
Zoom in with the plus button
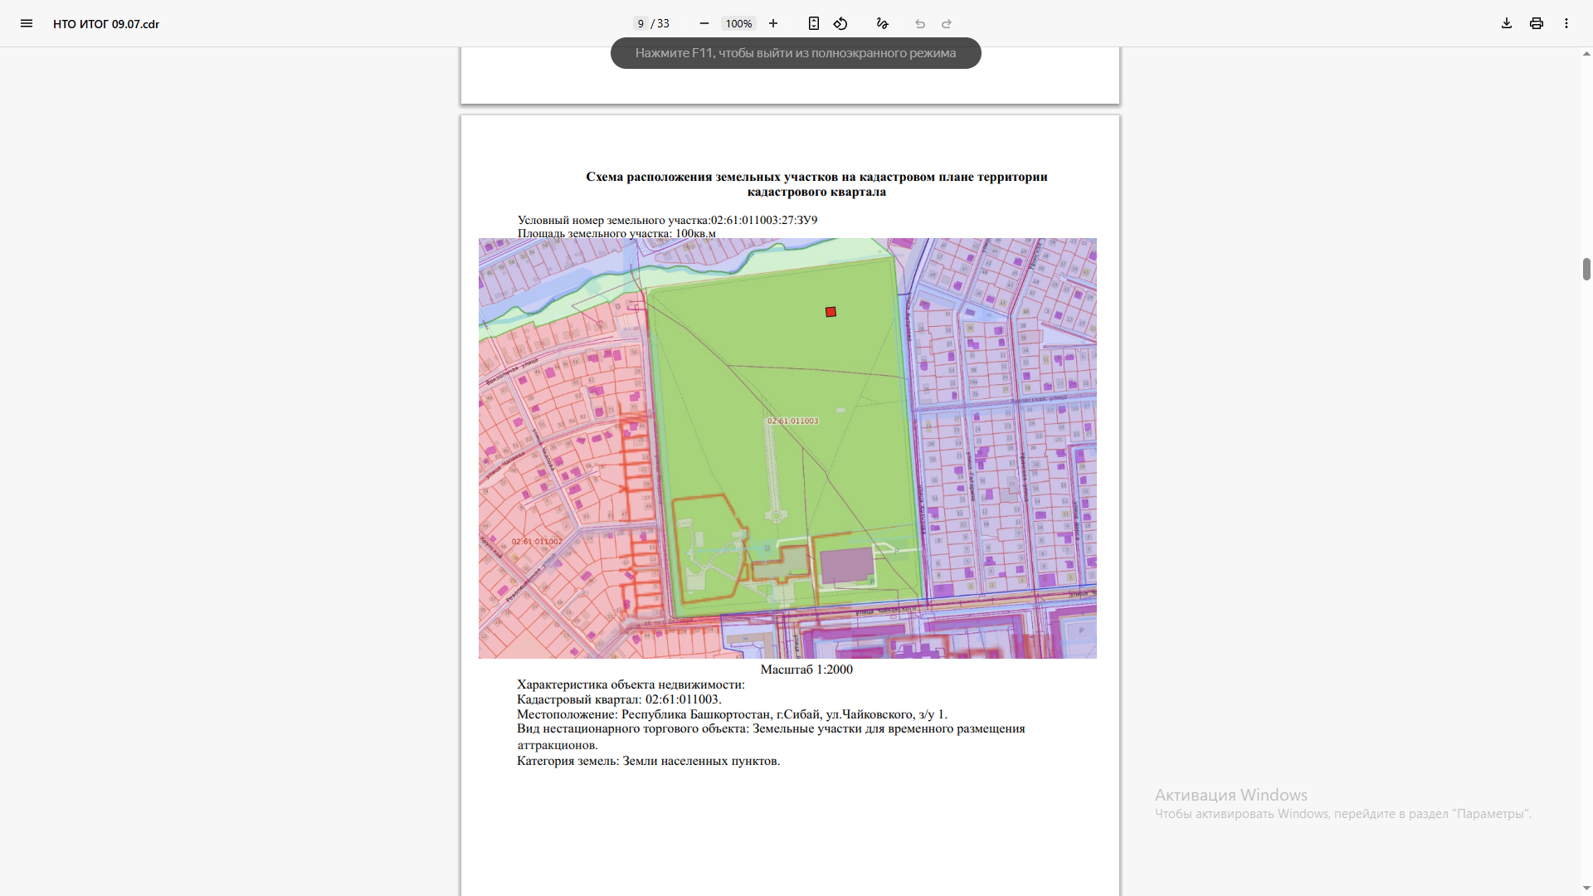(773, 23)
